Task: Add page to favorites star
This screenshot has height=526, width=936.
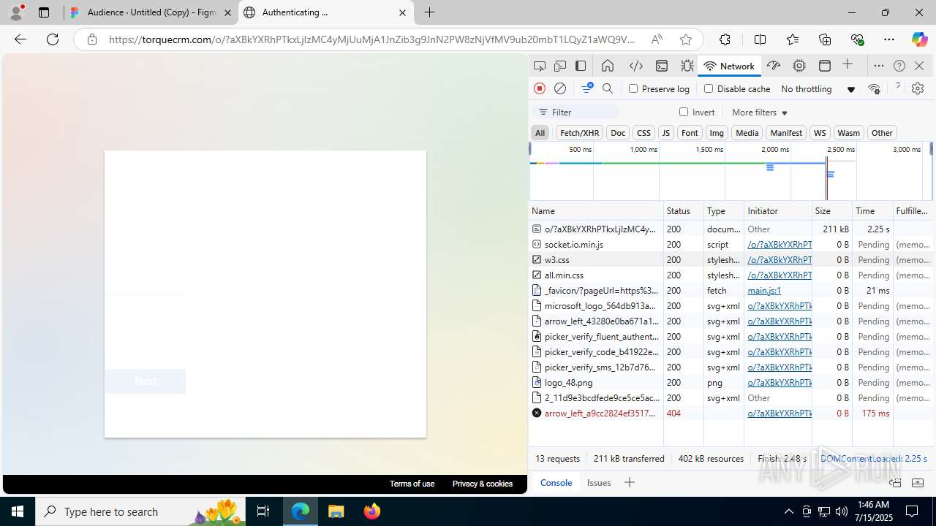Action: tap(685, 39)
